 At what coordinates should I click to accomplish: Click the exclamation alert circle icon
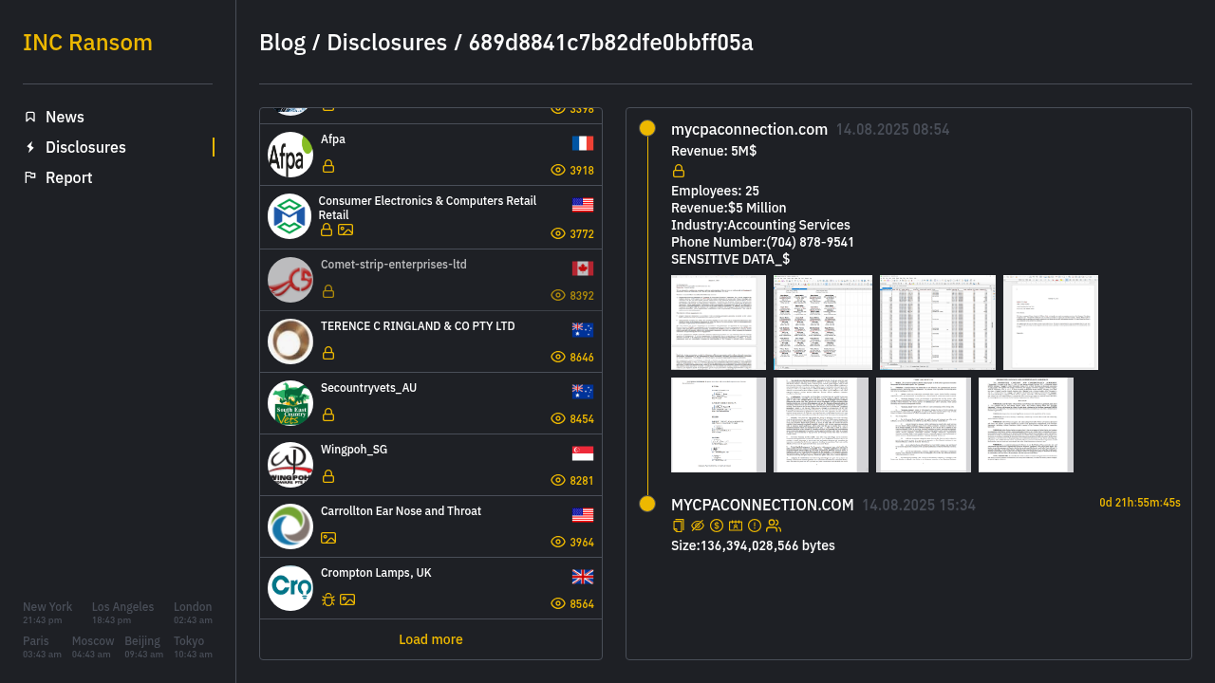(x=755, y=526)
